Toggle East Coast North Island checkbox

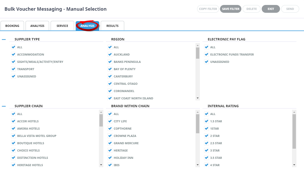pyautogui.click(x=110, y=98)
